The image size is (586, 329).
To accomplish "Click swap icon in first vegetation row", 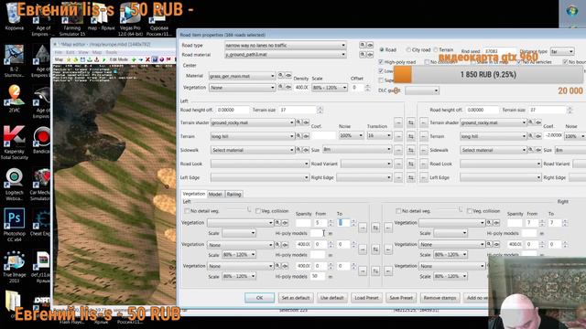I will click(x=375, y=228).
